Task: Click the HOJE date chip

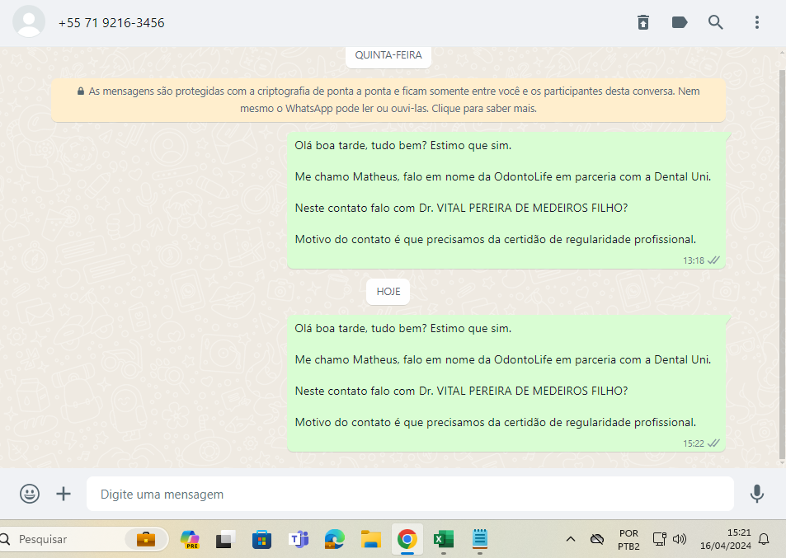Action: click(x=388, y=292)
